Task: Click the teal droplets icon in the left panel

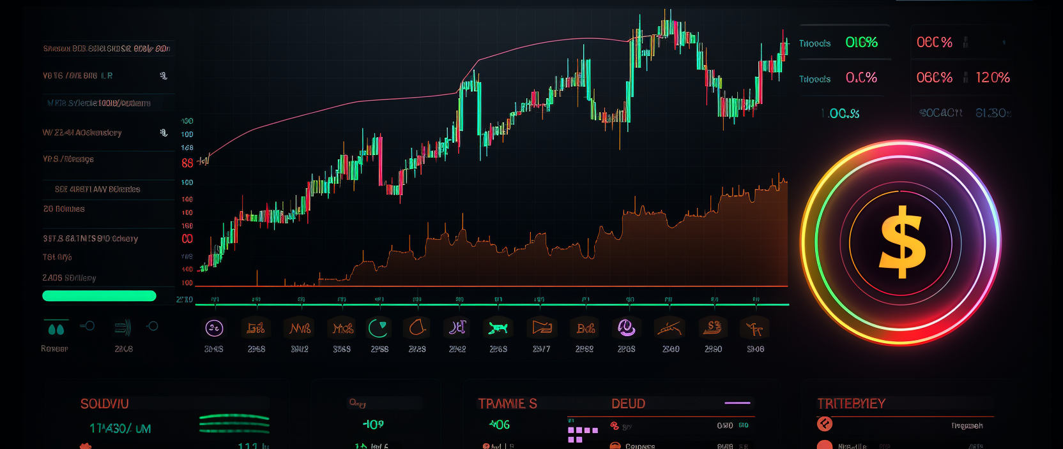Action: tap(56, 329)
